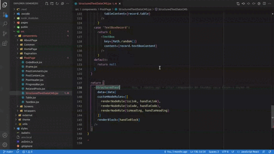Open changes compare icon in editor toolbar
The height and width of the screenshot is (154, 274).
238,4
